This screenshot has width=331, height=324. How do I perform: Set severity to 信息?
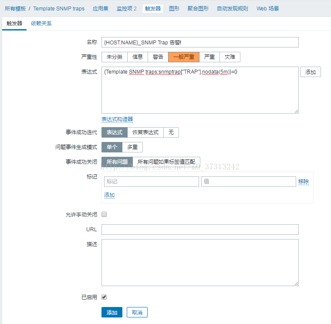138,57
